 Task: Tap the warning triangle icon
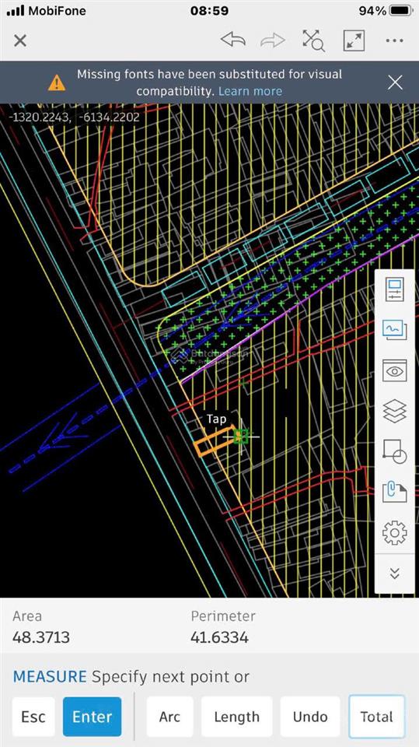[57, 82]
